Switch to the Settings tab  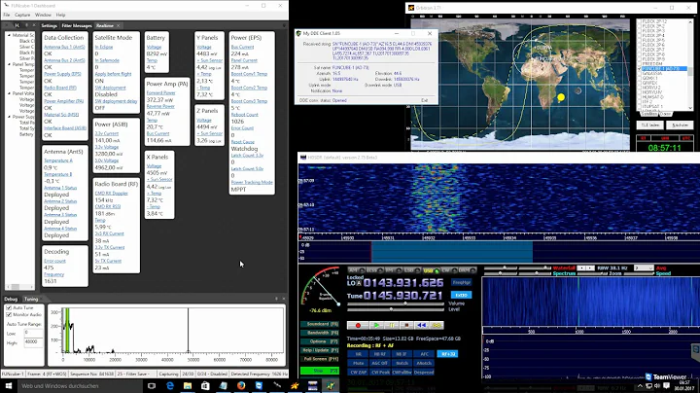[50, 25]
